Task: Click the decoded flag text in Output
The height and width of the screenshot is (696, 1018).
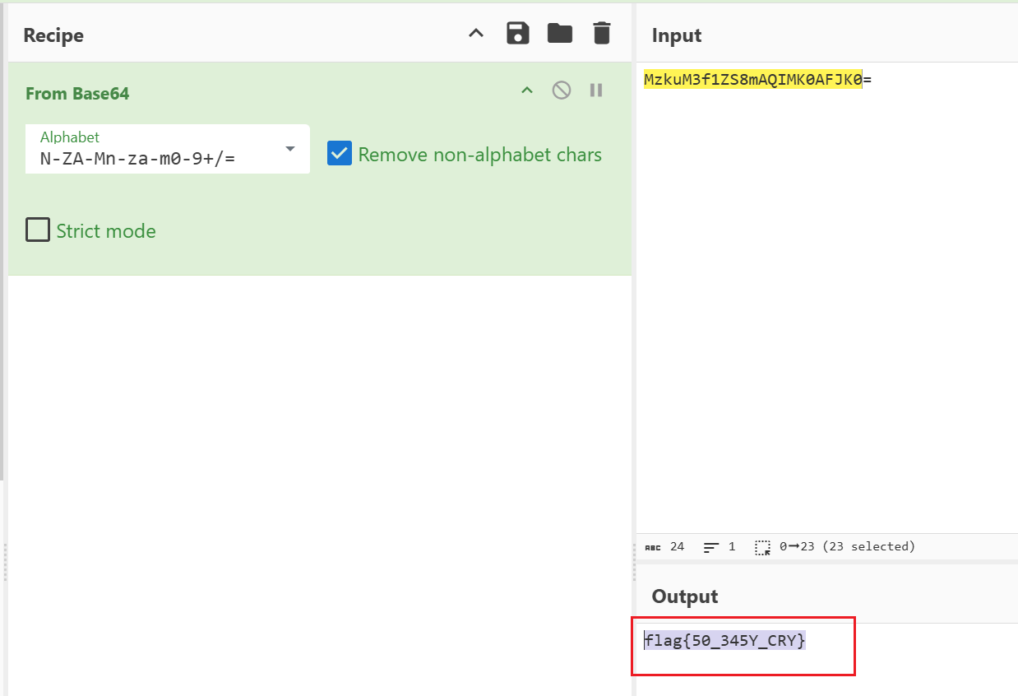Action: 724,640
